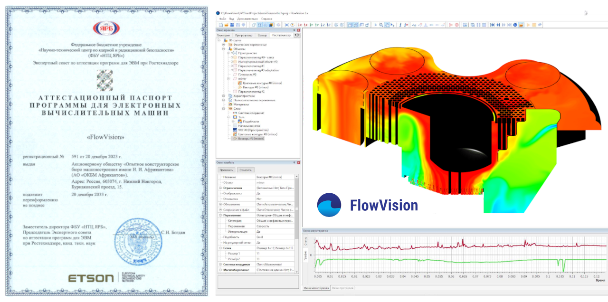The width and height of the screenshot is (608, 302).
Task: Click the rewind double-arrow playback icon
Action: pyautogui.click(x=498, y=25)
